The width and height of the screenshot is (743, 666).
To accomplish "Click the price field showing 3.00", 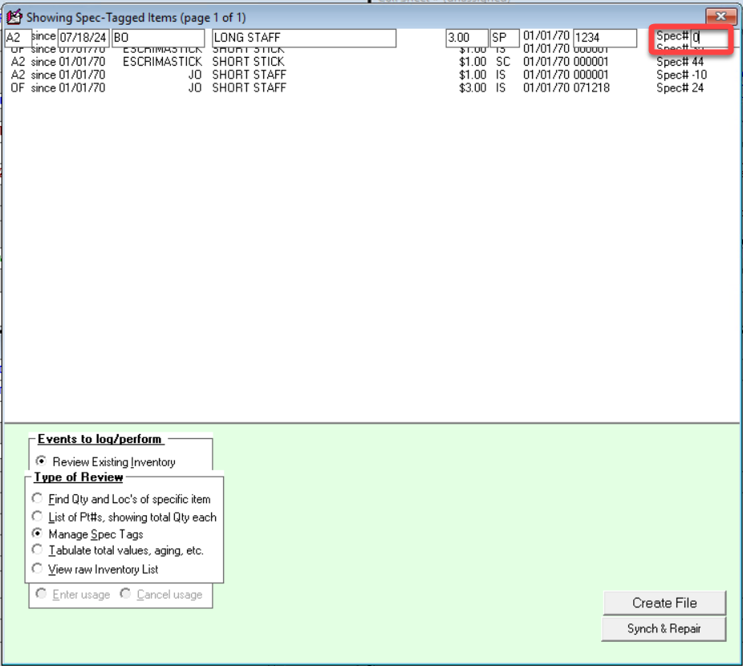I will (x=467, y=38).
